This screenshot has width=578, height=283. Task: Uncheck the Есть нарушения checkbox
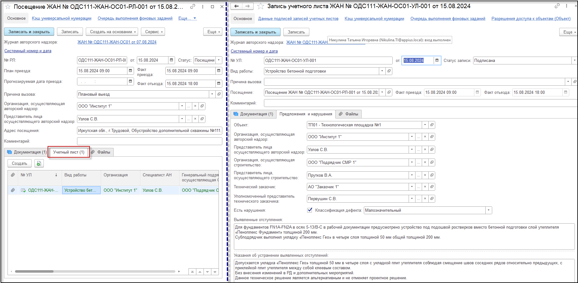pos(310,210)
